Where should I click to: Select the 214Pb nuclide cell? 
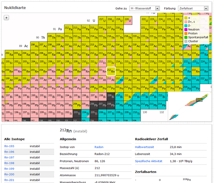coord(162,105)
